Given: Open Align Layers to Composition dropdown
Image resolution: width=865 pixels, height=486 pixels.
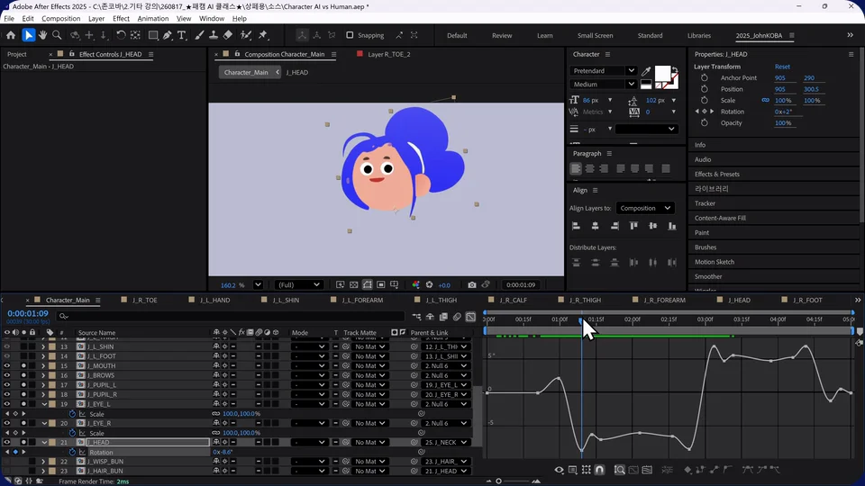Looking at the screenshot, I should pyautogui.click(x=645, y=208).
